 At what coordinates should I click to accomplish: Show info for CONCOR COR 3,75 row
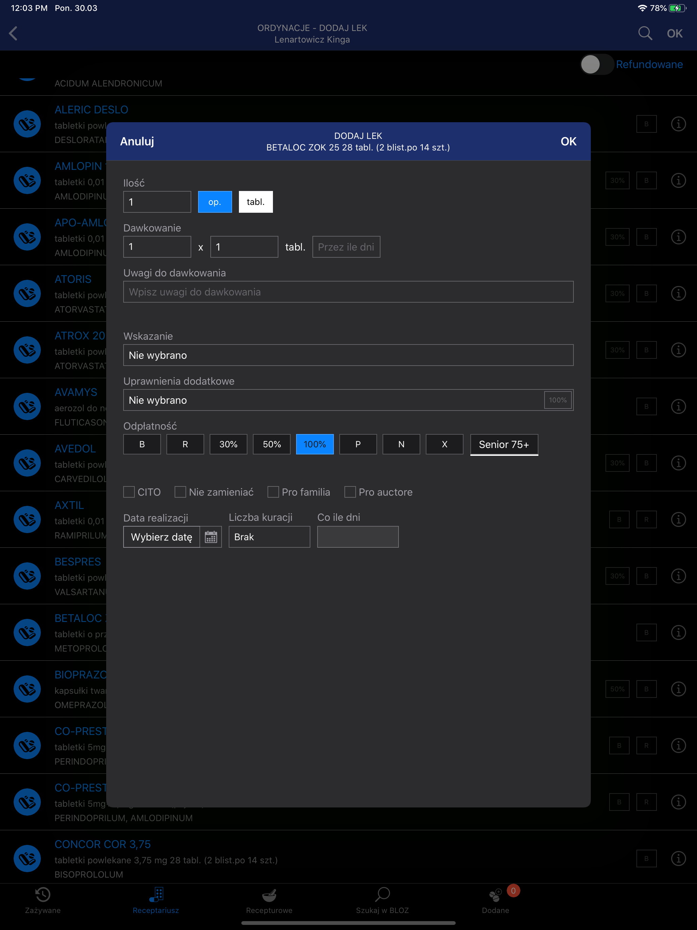tap(678, 859)
